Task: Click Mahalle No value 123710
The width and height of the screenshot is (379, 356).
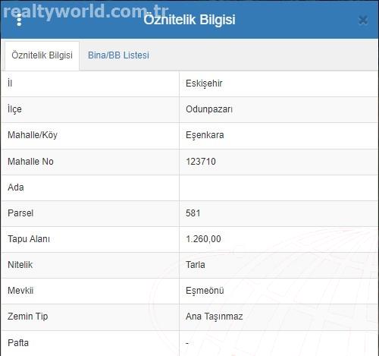Action: coord(201,162)
